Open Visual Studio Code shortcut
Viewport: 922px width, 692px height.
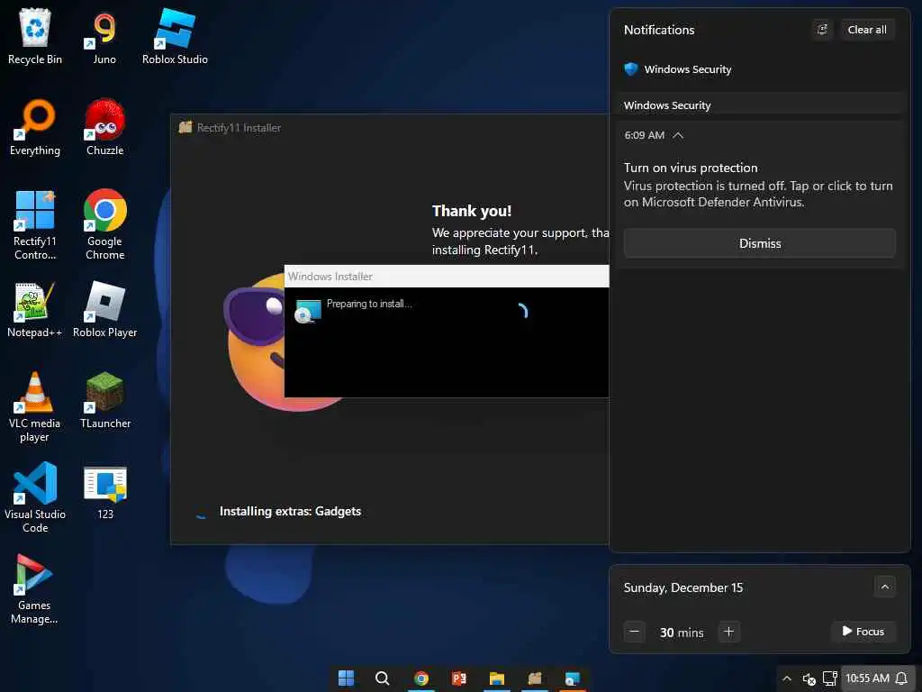35,497
